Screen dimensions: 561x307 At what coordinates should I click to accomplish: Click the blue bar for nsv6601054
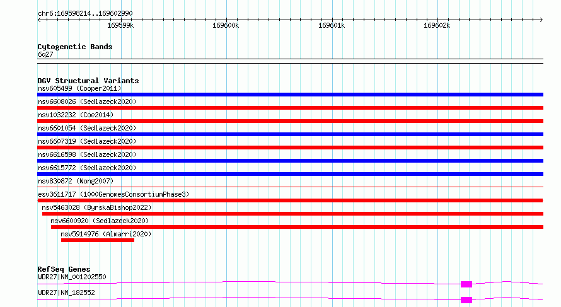click(290, 134)
